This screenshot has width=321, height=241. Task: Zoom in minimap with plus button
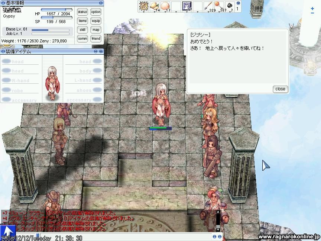pos(312,9)
